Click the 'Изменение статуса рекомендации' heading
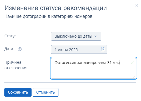 coord(56,8)
